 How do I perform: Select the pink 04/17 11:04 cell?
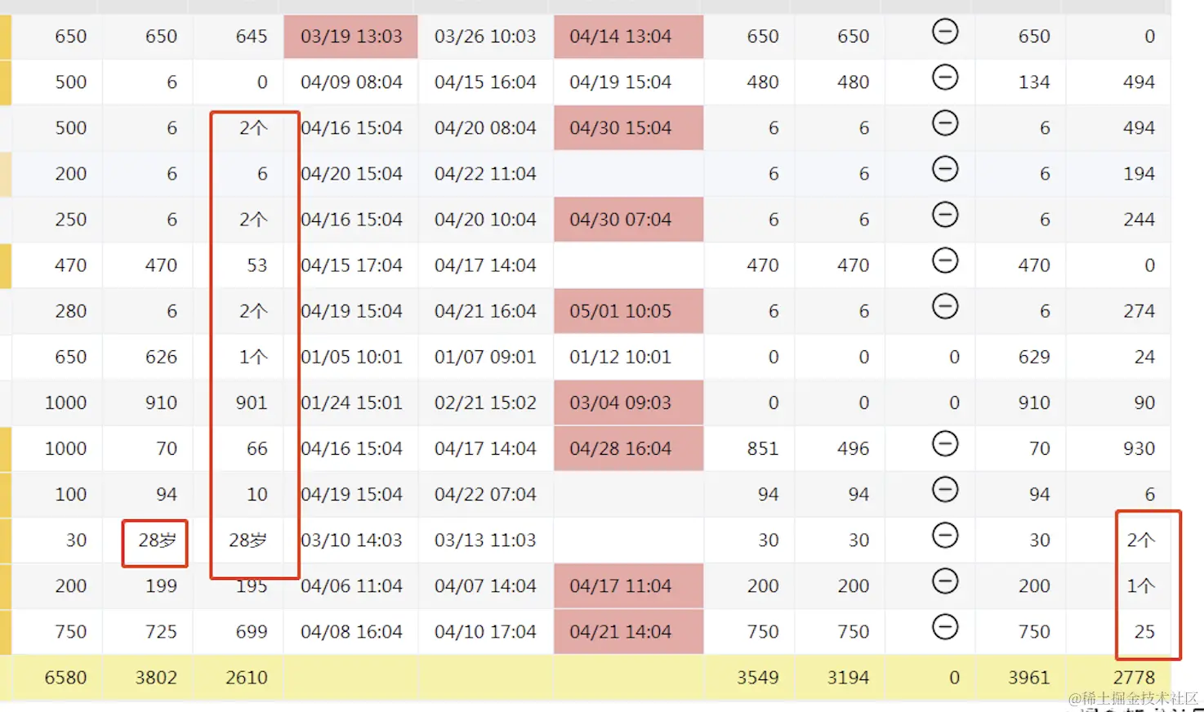coord(628,585)
